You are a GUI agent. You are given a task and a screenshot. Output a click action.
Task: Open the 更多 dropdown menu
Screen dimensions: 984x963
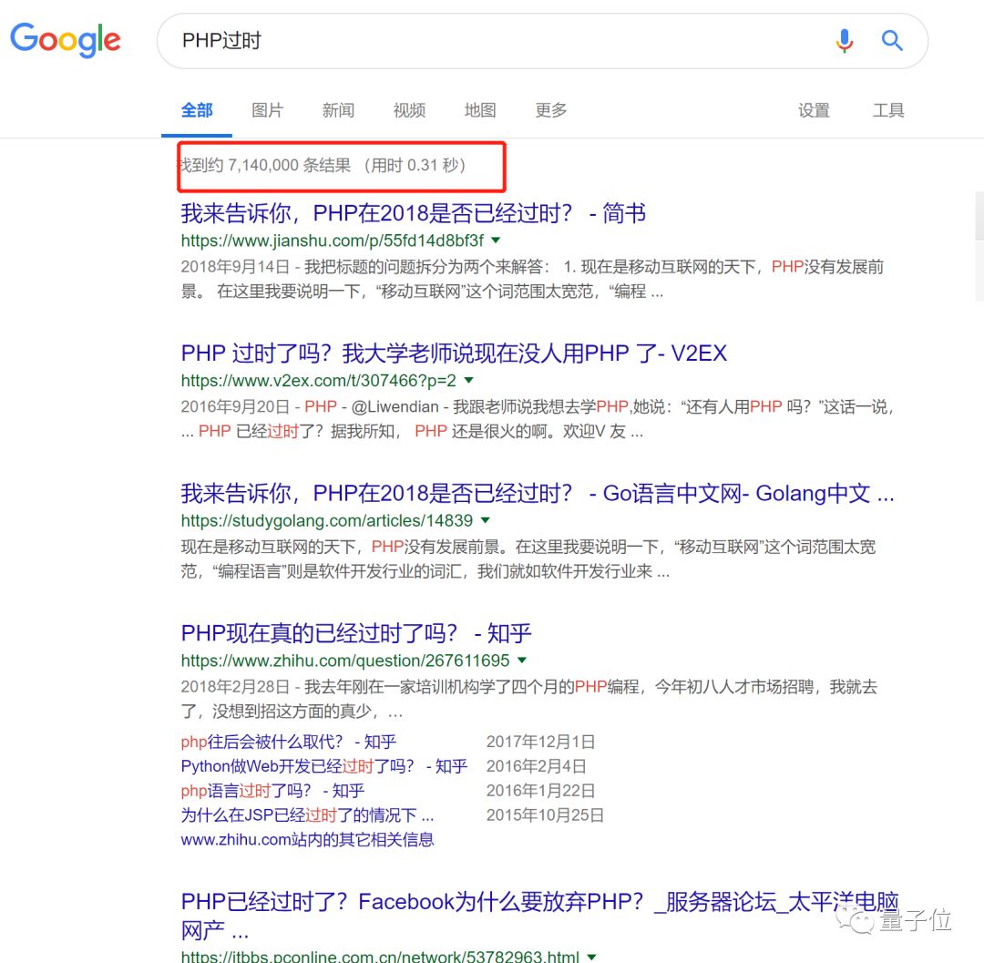coord(550,110)
